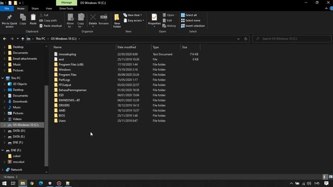
Task: Click the Rename ribbon icon
Action: (x=104, y=20)
